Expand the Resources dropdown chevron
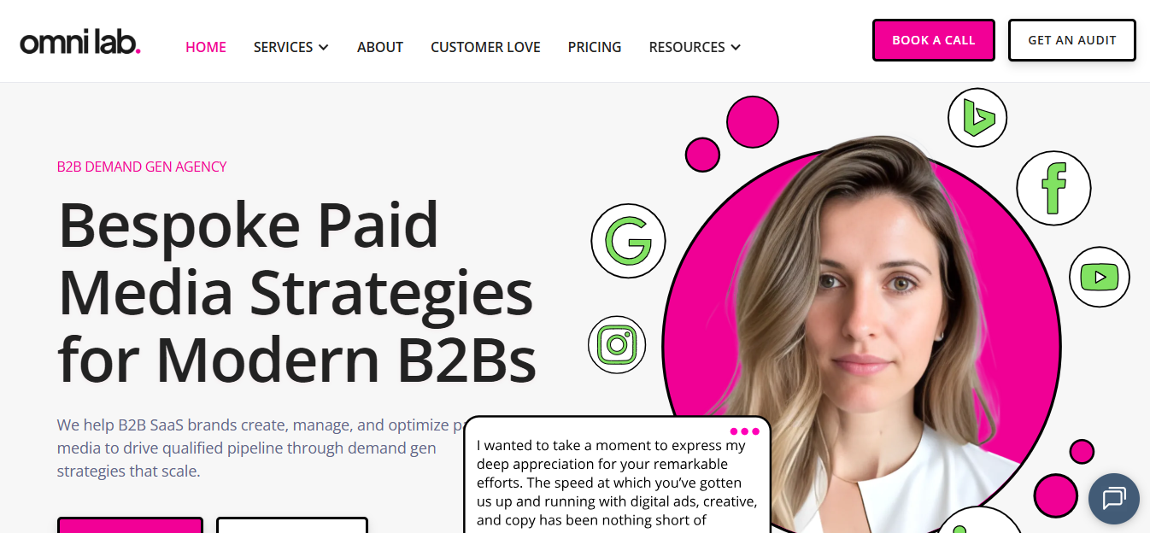1150x533 pixels. tap(736, 48)
